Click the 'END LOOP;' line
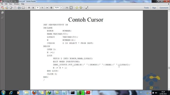Screen dimensions: 170x95 (53, 71)
